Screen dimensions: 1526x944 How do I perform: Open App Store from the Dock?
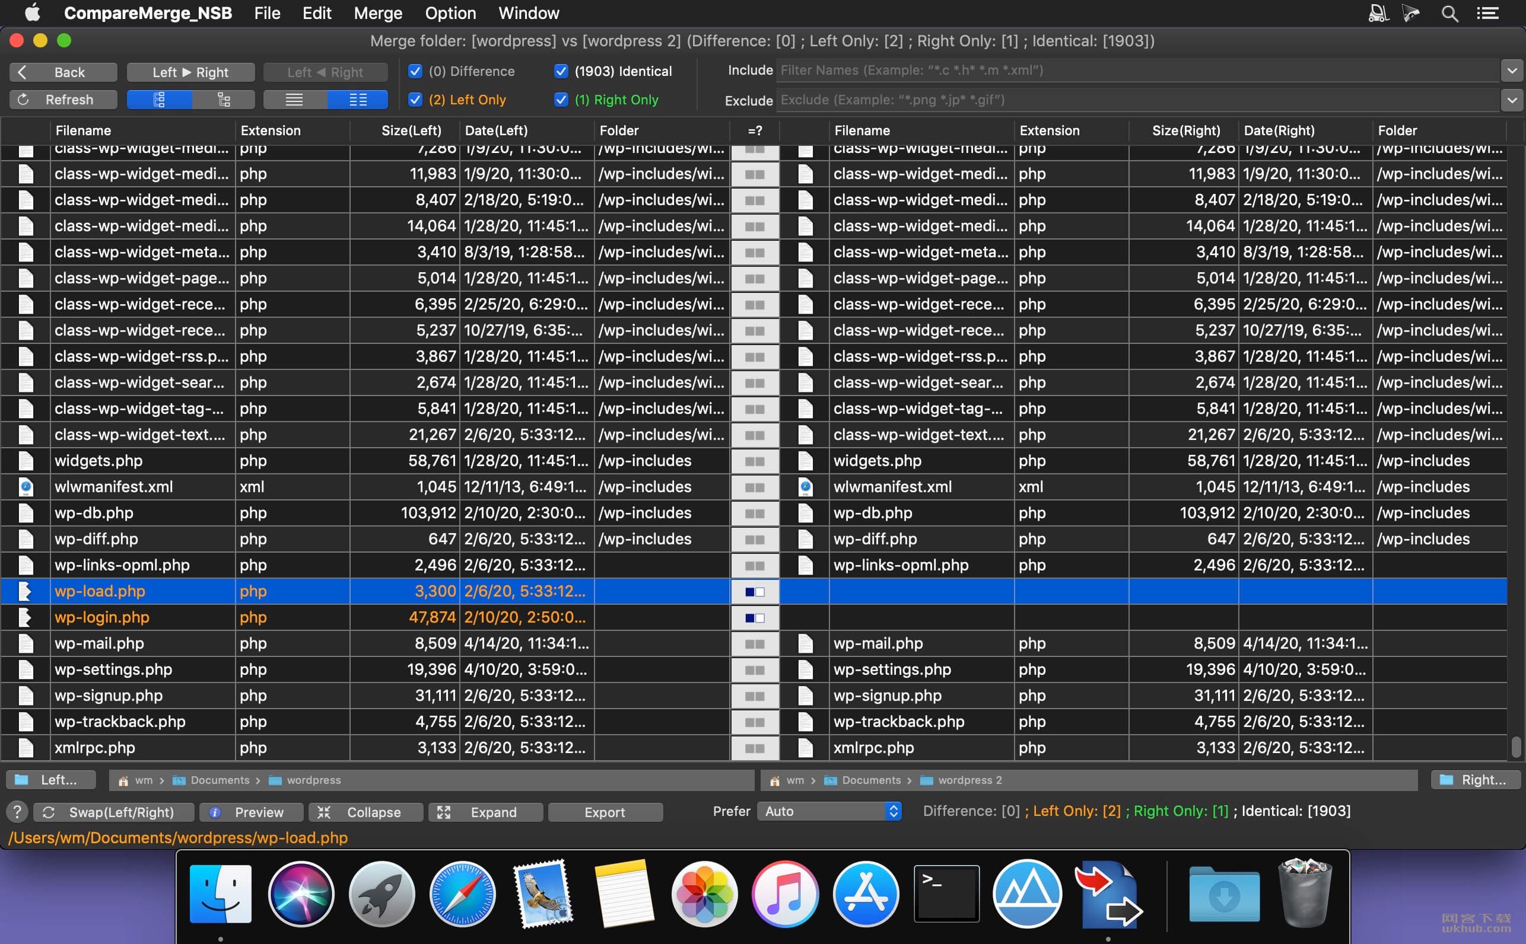click(x=866, y=894)
